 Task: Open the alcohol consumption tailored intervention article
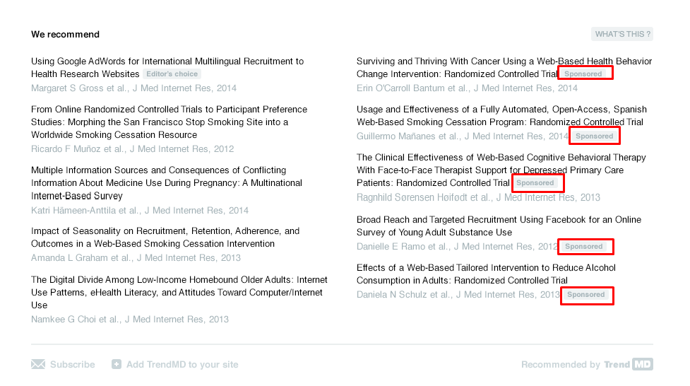pos(486,274)
